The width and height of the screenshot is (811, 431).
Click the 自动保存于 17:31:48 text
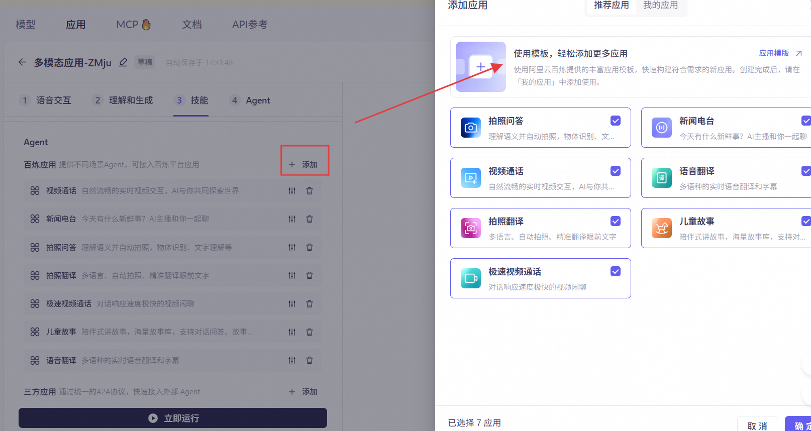199,63
